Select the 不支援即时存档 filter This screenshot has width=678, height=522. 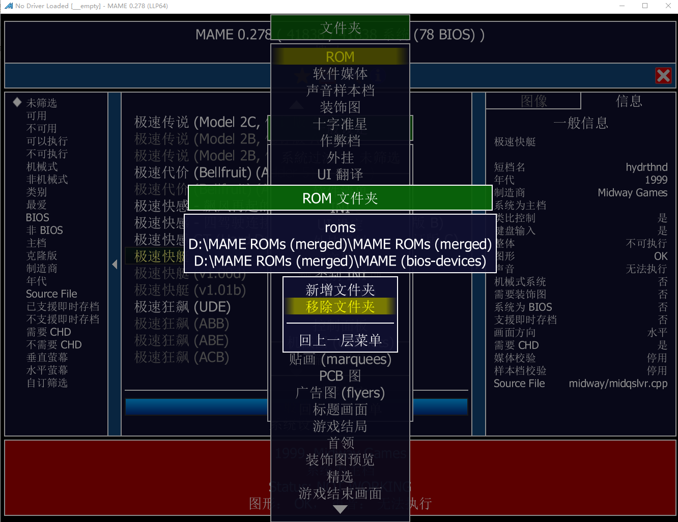(x=63, y=319)
